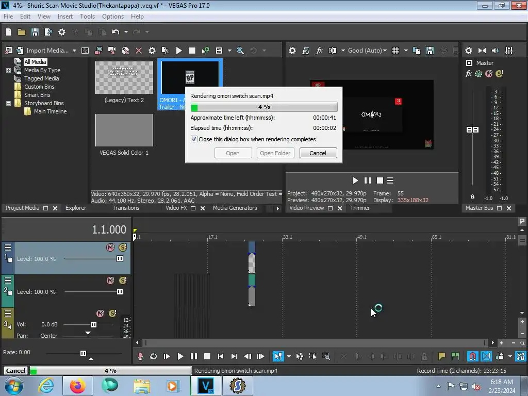Remove selected media with red X icon
This screenshot has height=396, width=528.
[x=138, y=51]
